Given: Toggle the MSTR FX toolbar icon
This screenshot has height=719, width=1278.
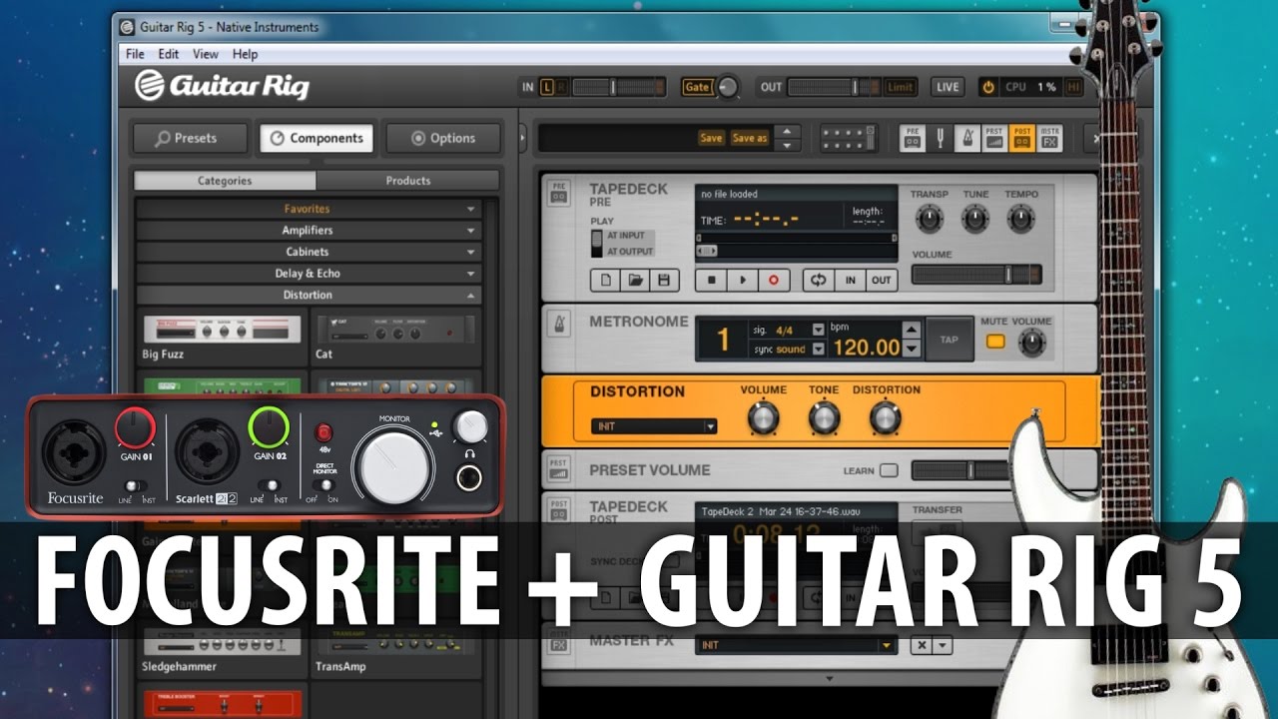Looking at the screenshot, I should click(1049, 138).
